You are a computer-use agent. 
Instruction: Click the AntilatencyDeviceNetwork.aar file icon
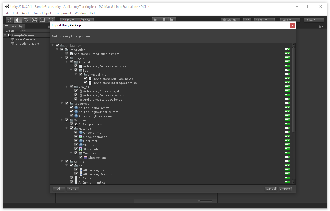click(81, 66)
